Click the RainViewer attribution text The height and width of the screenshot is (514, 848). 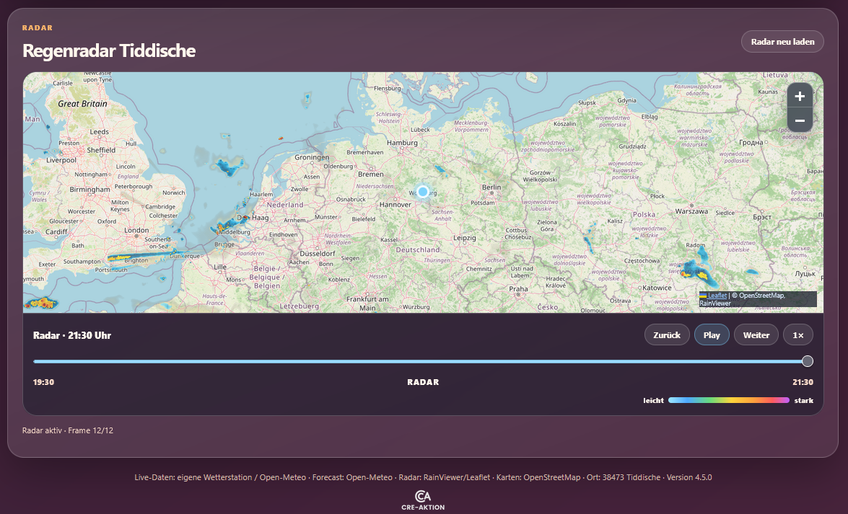715,303
